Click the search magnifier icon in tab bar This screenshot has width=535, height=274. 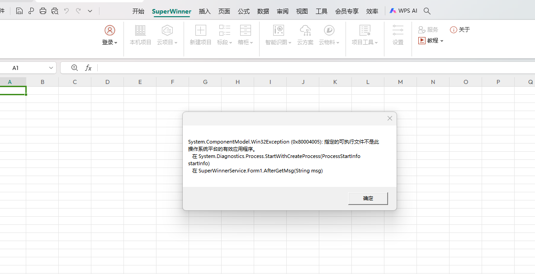point(427,11)
